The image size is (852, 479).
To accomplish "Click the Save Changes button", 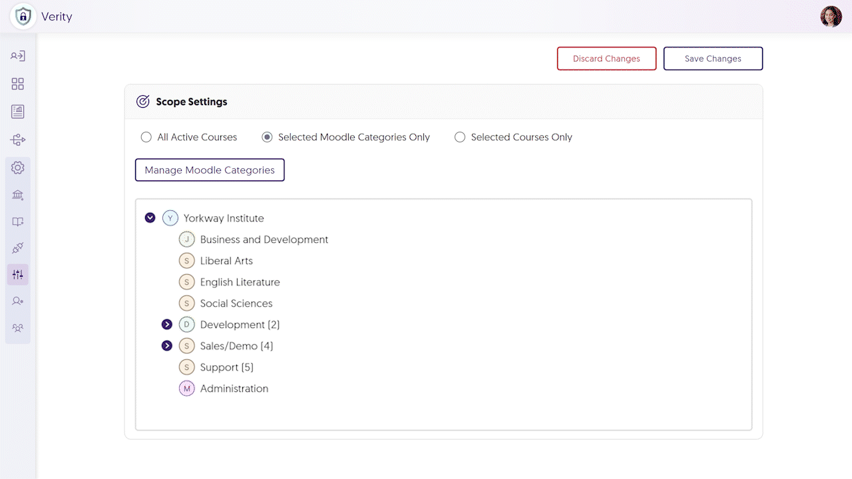I will pyautogui.click(x=713, y=59).
